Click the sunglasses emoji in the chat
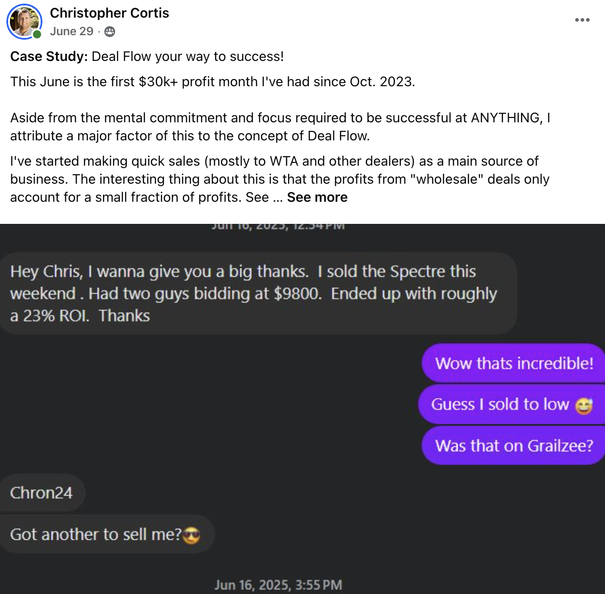 [x=191, y=535]
